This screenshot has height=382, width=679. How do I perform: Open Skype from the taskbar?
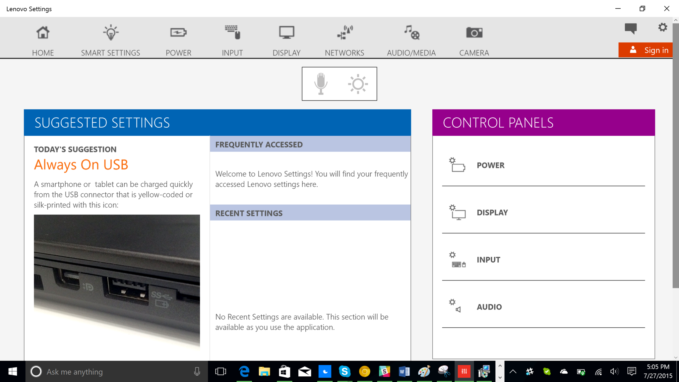coord(345,372)
